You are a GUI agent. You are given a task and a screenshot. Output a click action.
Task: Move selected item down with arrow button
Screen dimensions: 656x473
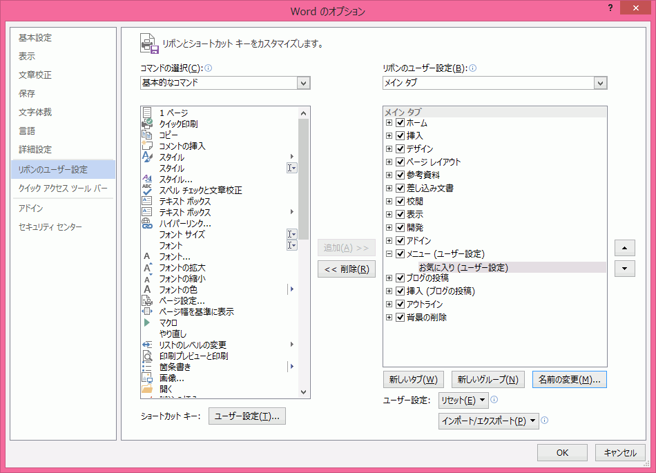625,269
